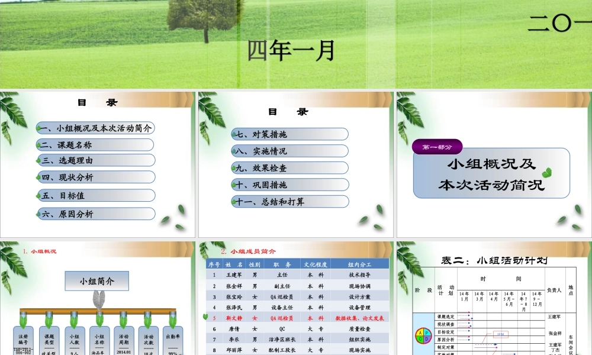Click the leaf bullet next to "十一、总结和打算"
This screenshot has width=592, height=355.
[x=233, y=201]
